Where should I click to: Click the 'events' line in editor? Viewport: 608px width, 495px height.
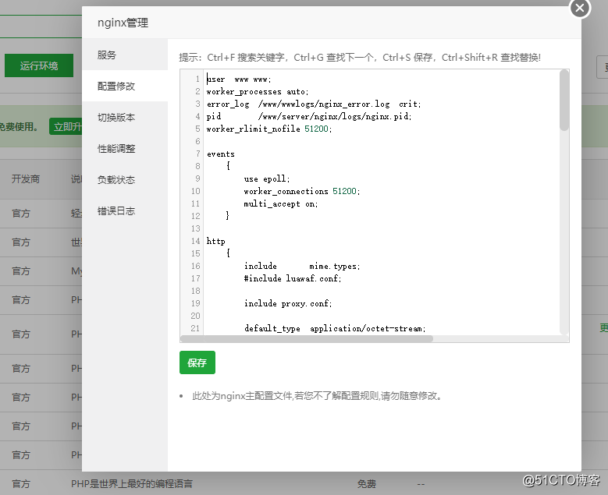click(x=220, y=154)
